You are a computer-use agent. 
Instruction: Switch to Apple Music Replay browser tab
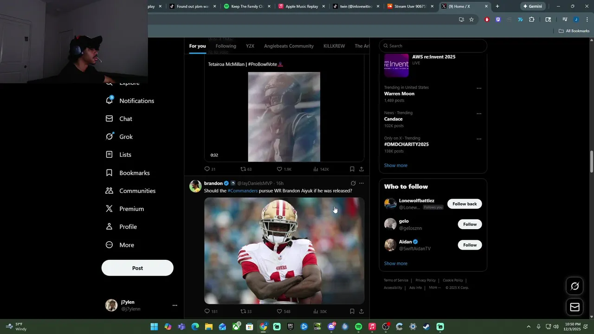302,6
